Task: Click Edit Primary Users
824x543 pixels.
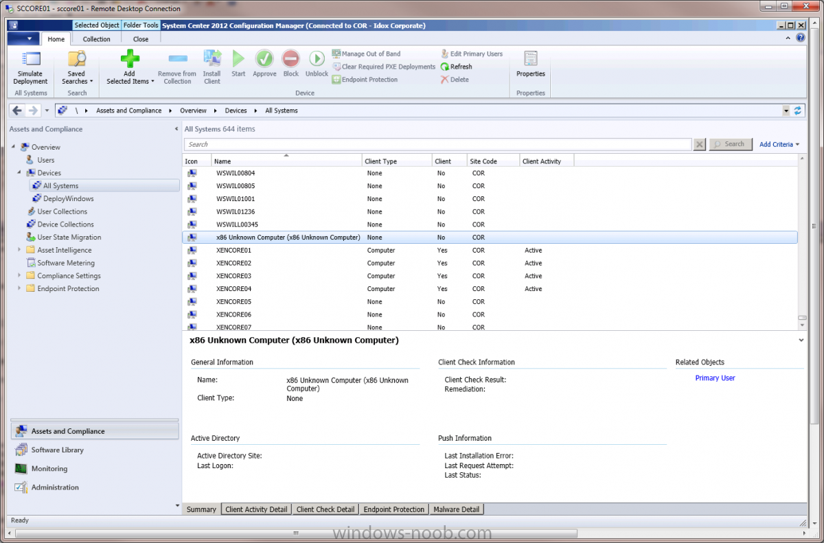Action: tap(471, 54)
